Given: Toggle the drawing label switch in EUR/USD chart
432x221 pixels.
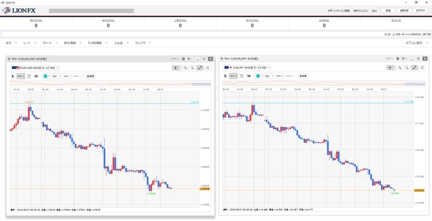Looking at the screenshot, I should [x=36, y=76].
